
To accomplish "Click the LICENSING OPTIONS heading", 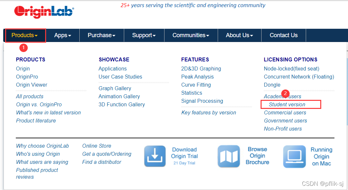I will [291, 60].
